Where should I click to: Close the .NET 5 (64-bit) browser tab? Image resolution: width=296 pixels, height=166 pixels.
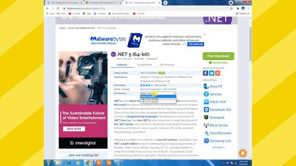(159, 3)
